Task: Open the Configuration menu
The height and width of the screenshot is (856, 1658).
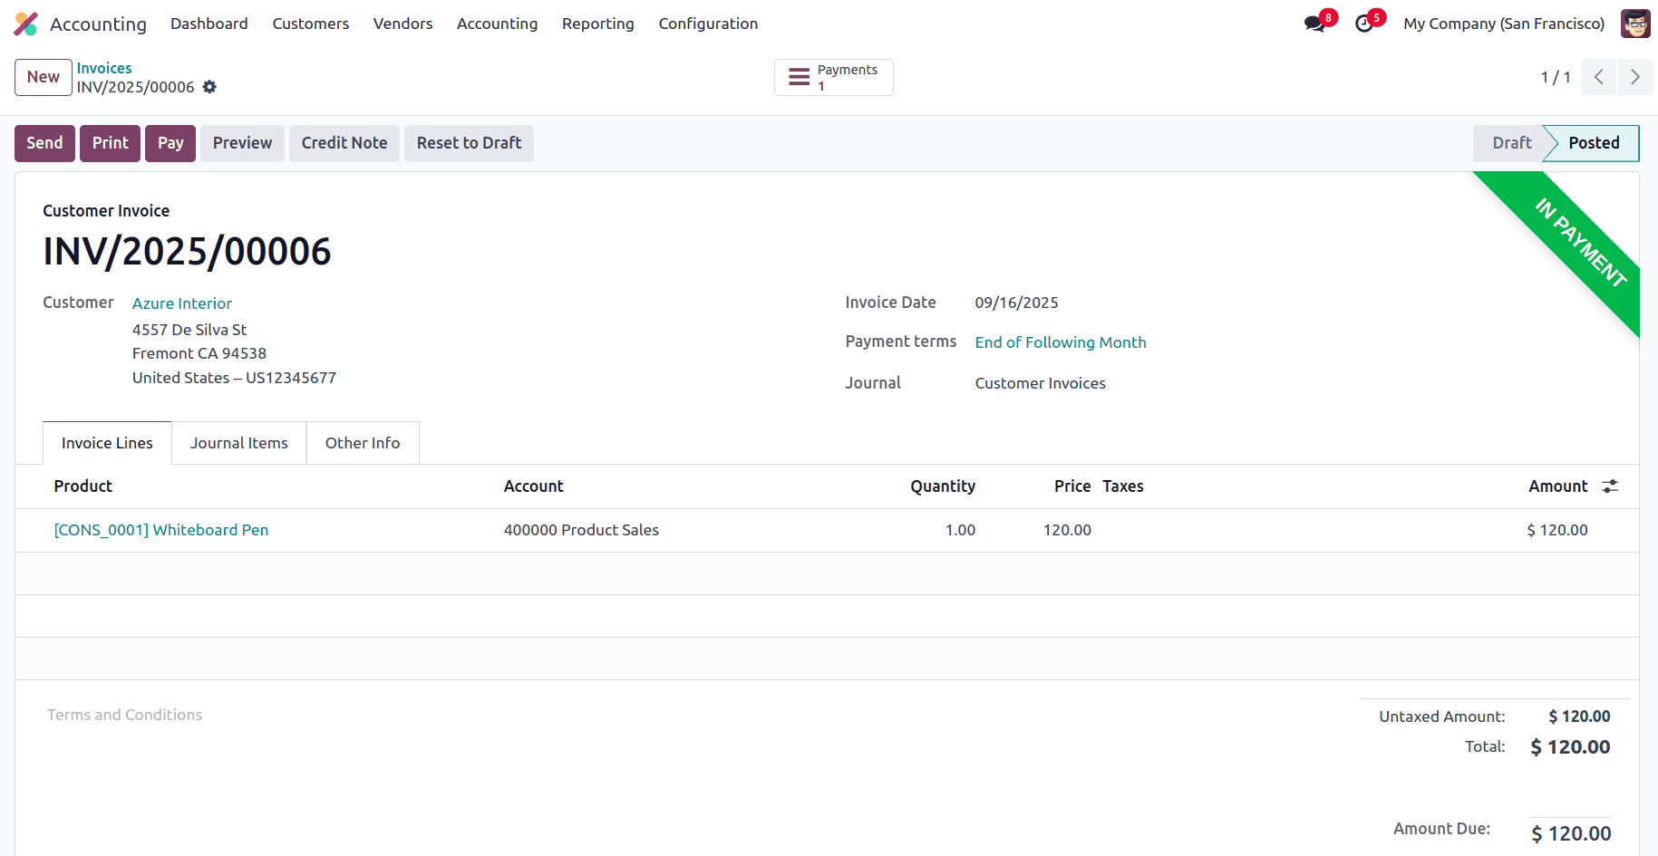Action: (x=708, y=24)
